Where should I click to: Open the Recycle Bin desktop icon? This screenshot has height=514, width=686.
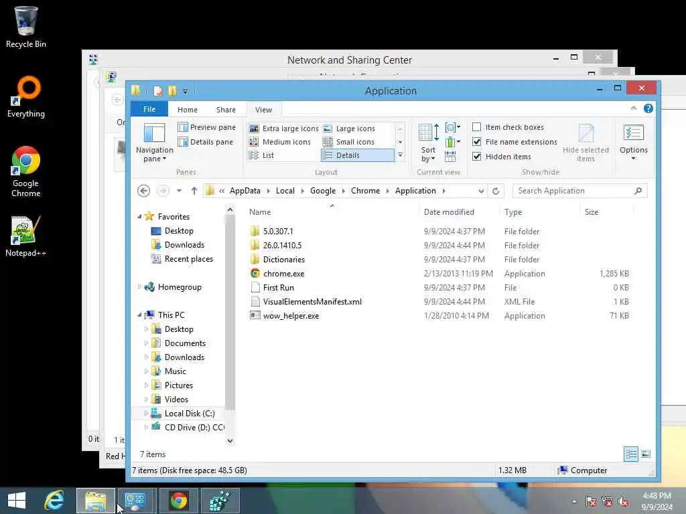click(x=26, y=27)
